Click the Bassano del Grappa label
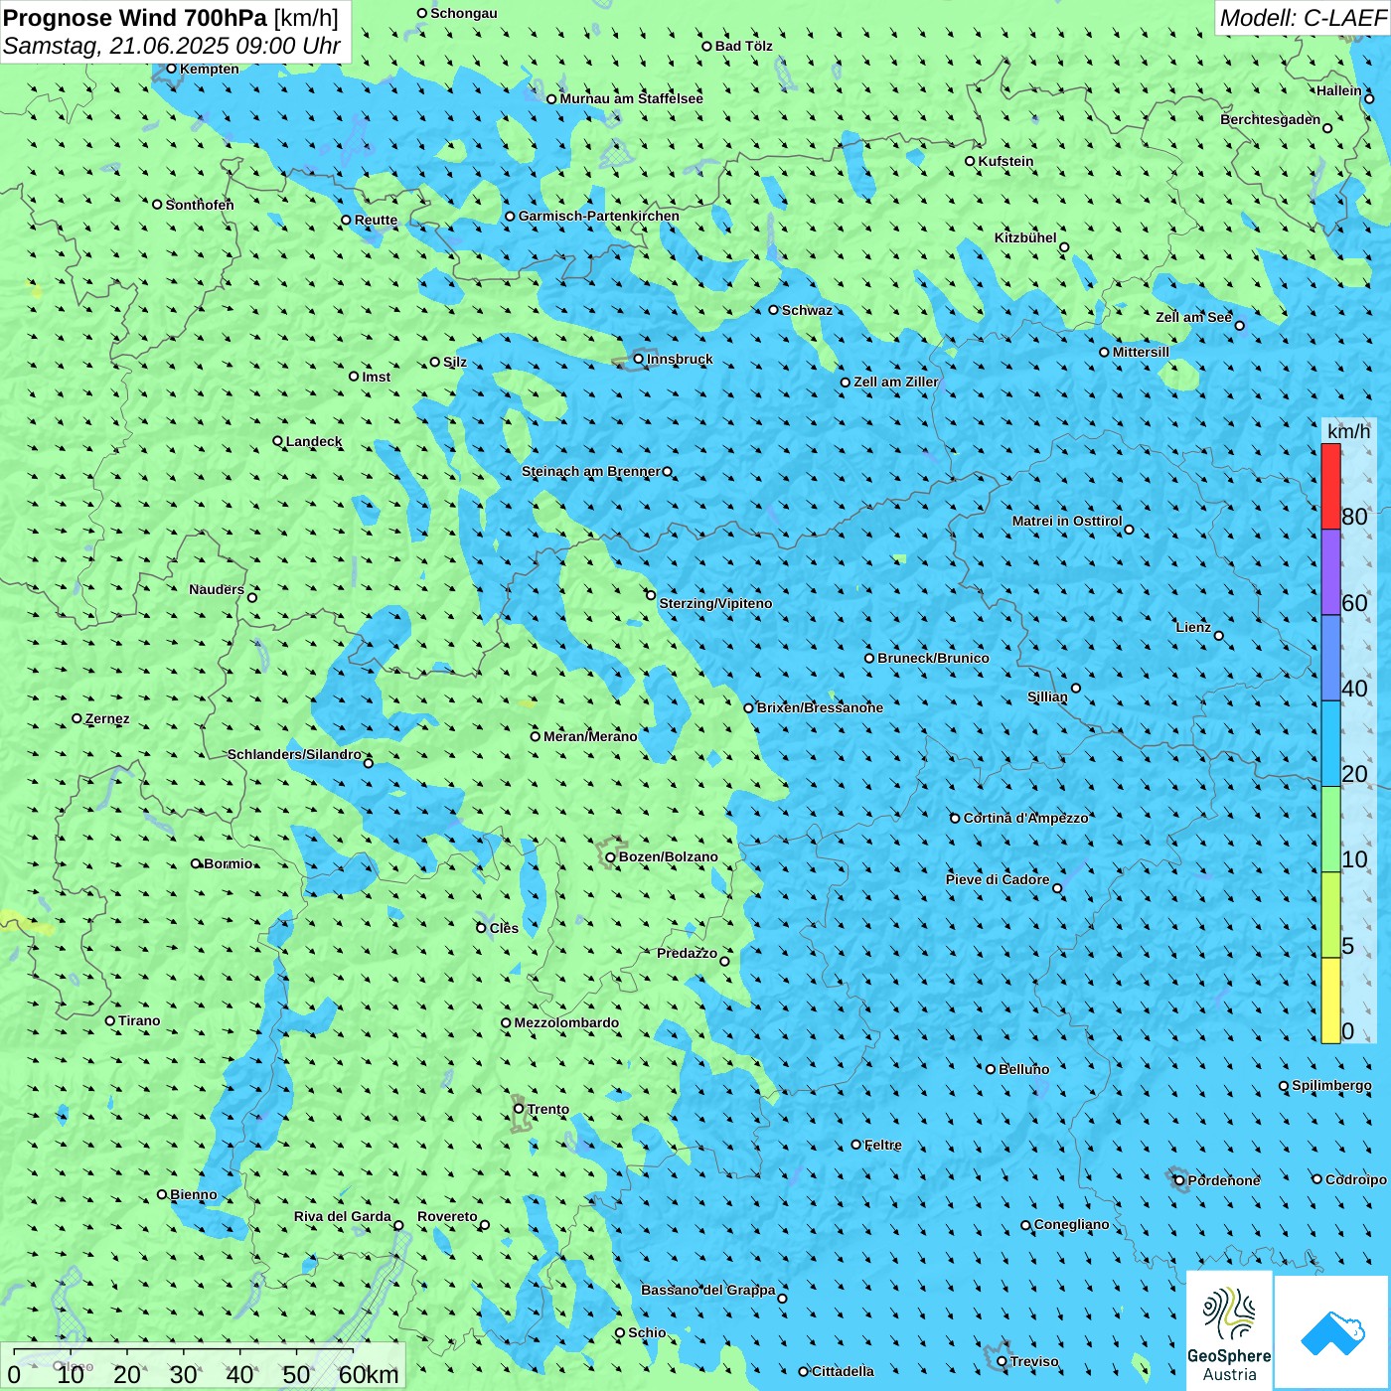This screenshot has width=1391, height=1391. 708,1290
